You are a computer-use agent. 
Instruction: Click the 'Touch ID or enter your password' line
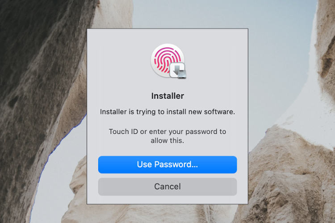point(167,132)
